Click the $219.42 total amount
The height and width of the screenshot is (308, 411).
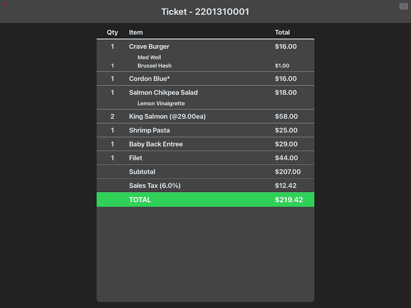click(289, 200)
